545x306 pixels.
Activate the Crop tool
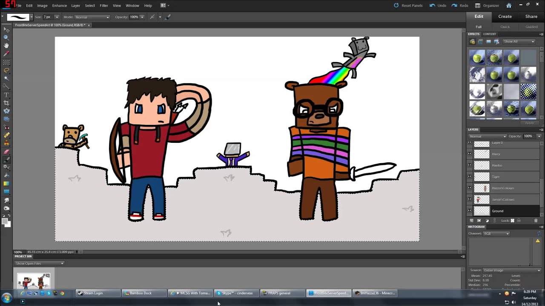tap(6, 103)
